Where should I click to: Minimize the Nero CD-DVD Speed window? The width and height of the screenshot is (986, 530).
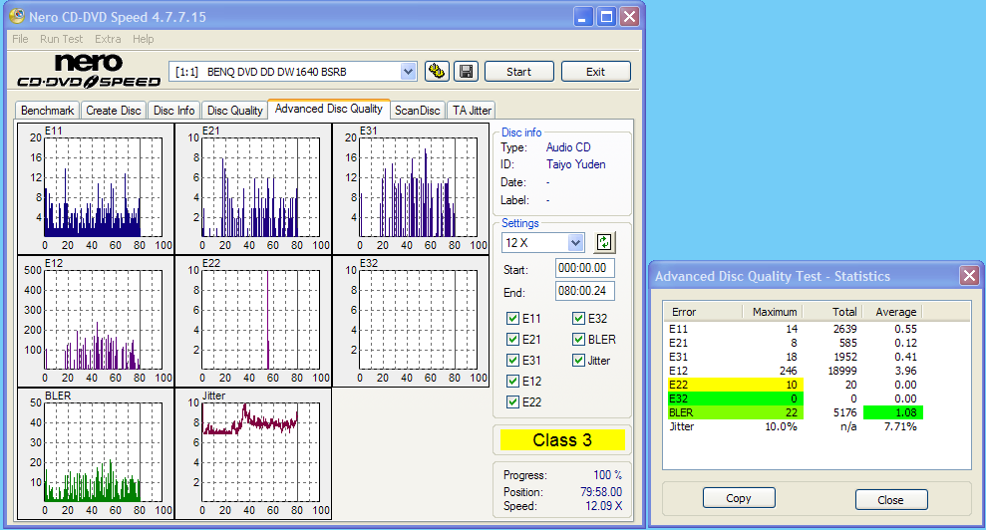pos(584,16)
